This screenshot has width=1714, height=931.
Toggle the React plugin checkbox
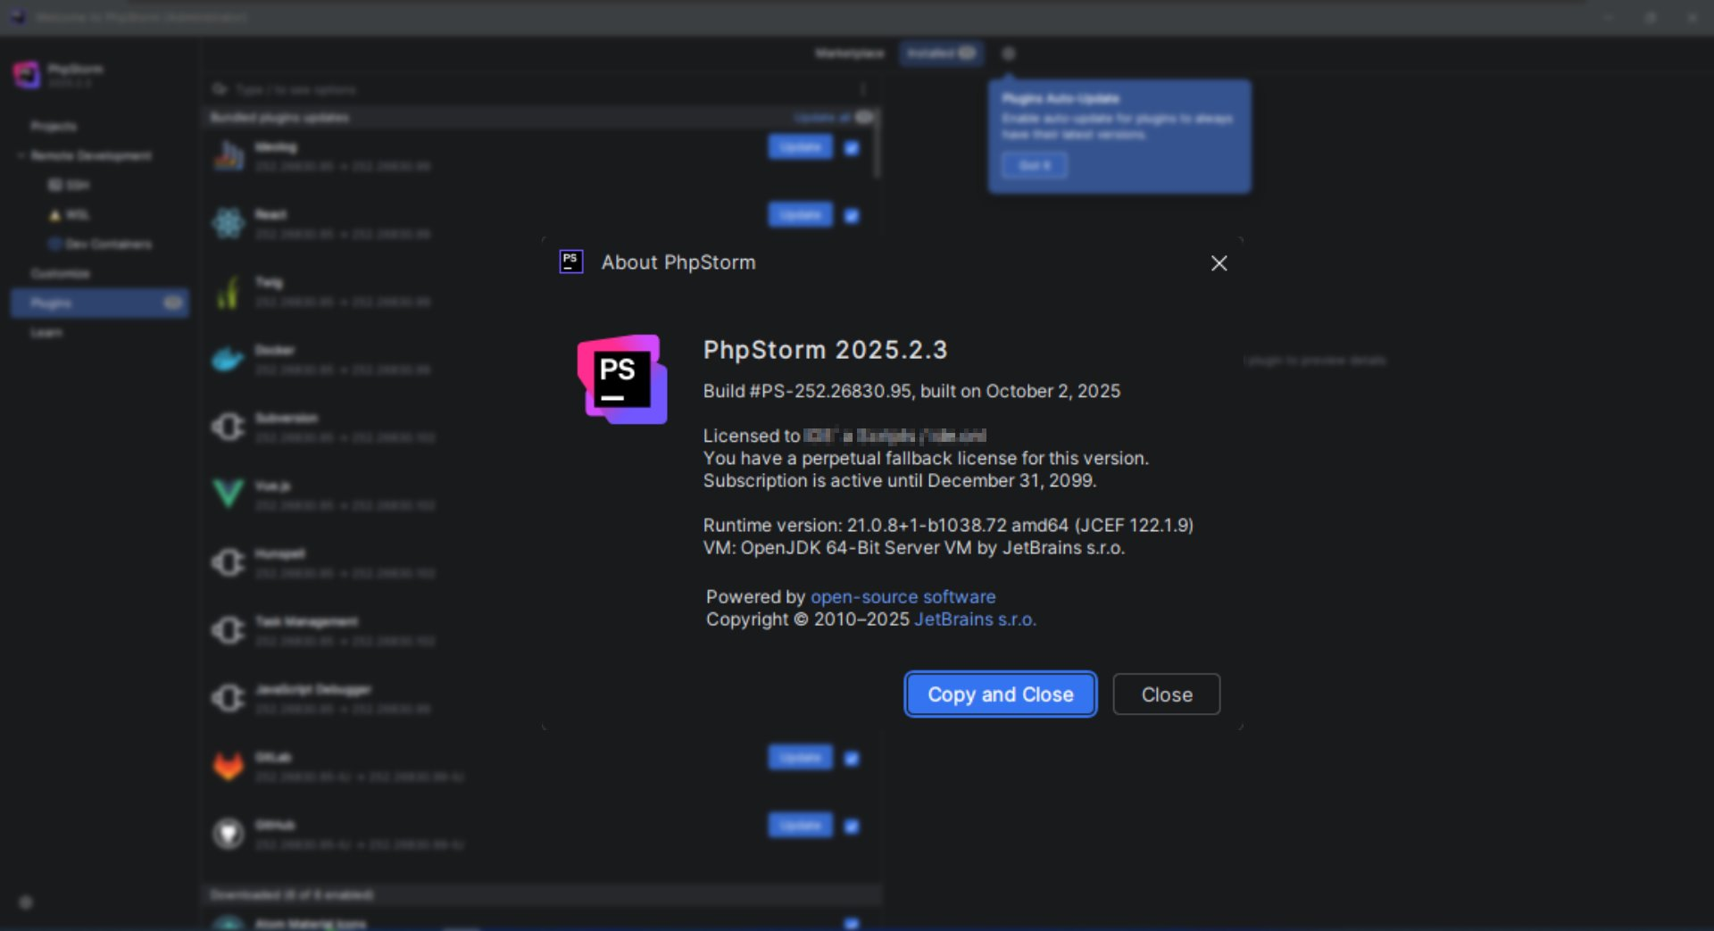852,216
